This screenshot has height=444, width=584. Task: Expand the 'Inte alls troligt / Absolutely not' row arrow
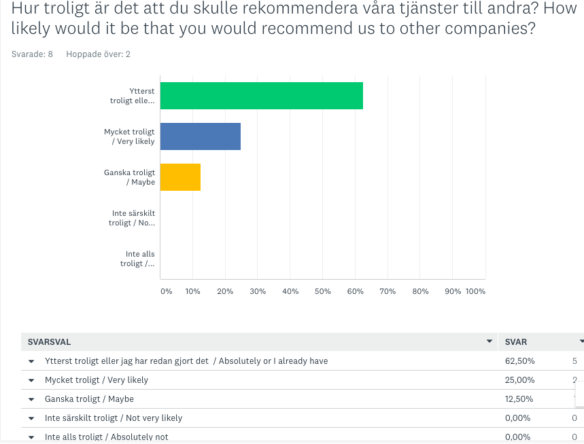(31, 437)
